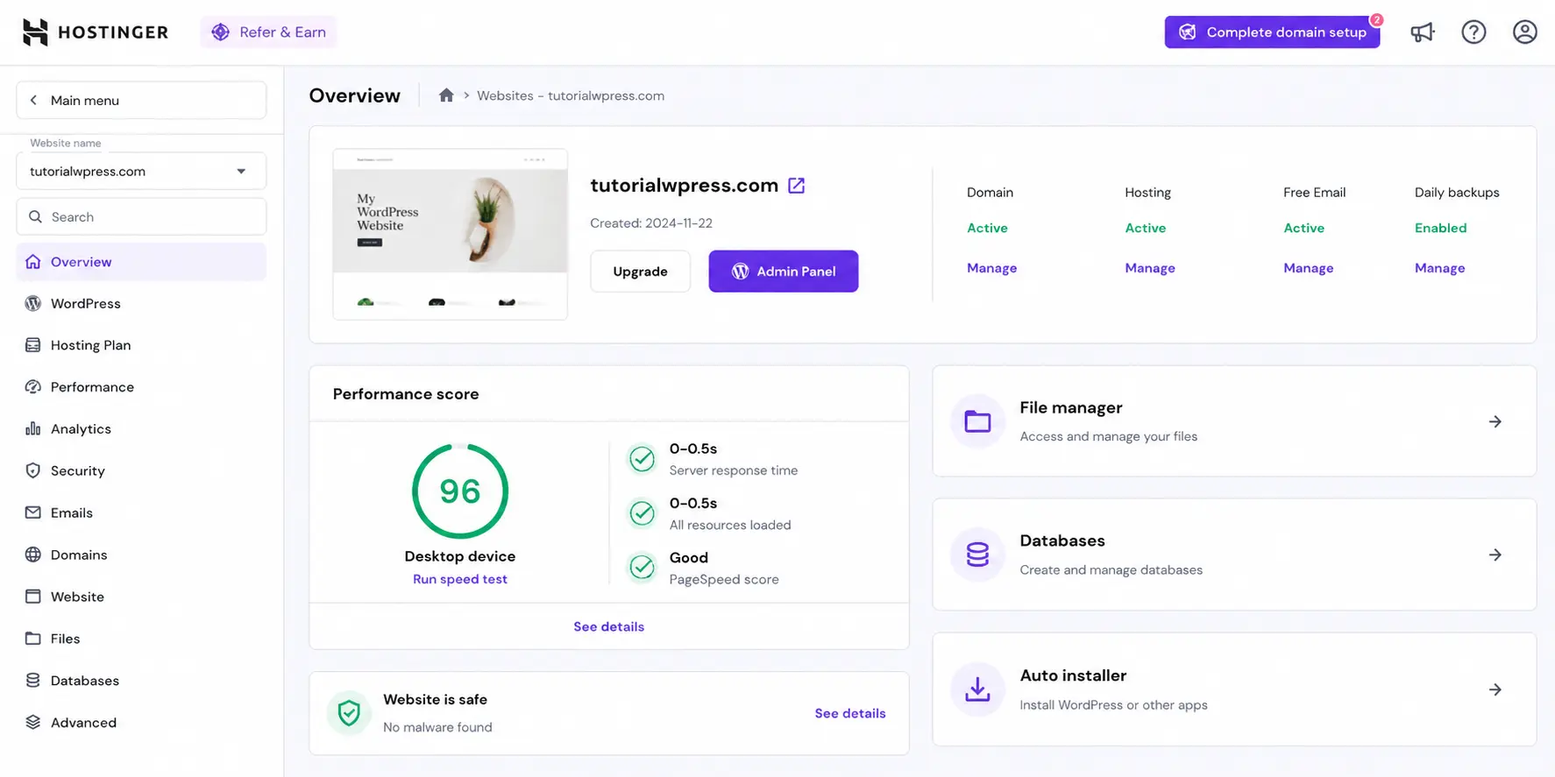The width and height of the screenshot is (1555, 777).
Task: Open Emails in the sidebar
Action: pos(141,512)
